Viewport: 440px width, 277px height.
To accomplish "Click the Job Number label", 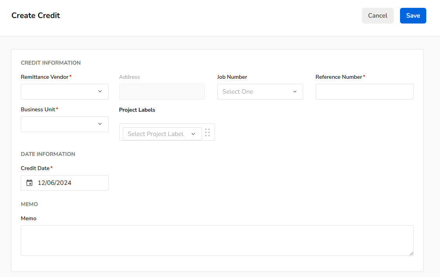I will point(232,77).
